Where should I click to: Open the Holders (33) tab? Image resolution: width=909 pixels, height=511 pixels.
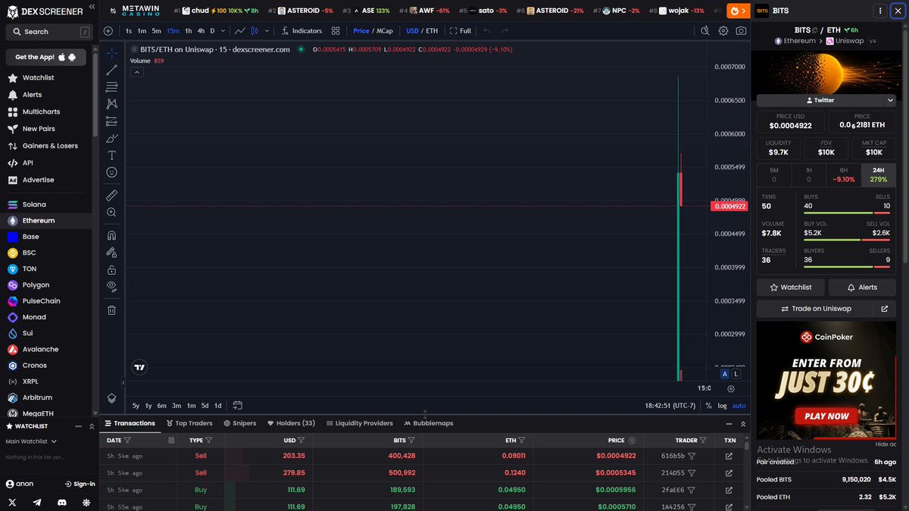(x=290, y=423)
